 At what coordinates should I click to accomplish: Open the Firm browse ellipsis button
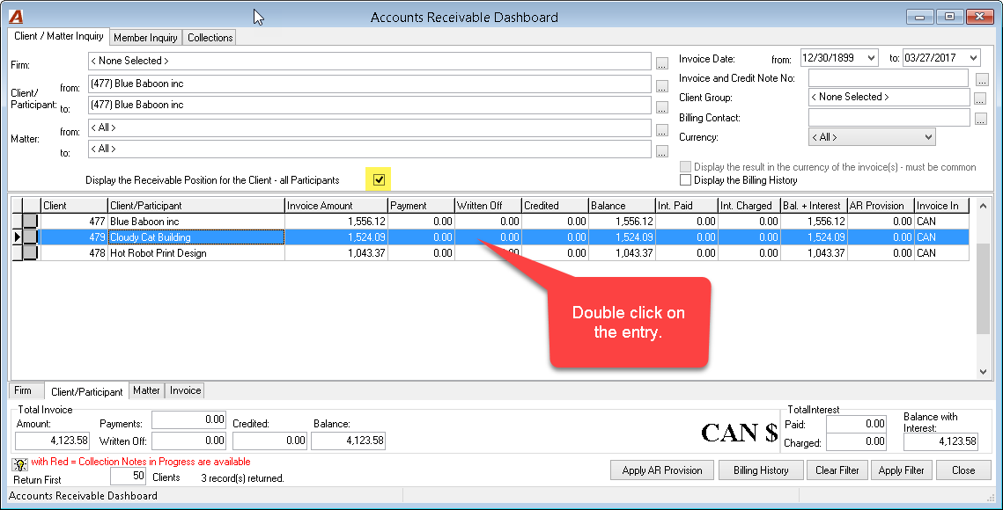662,63
